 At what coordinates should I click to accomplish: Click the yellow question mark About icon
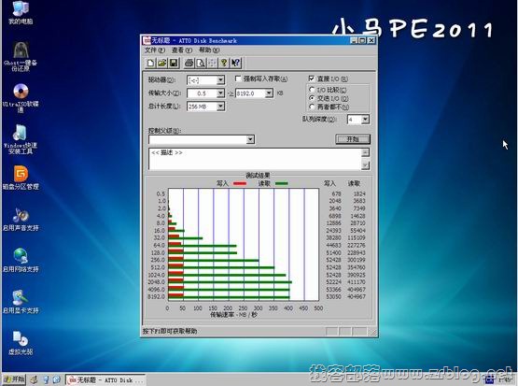click(224, 63)
